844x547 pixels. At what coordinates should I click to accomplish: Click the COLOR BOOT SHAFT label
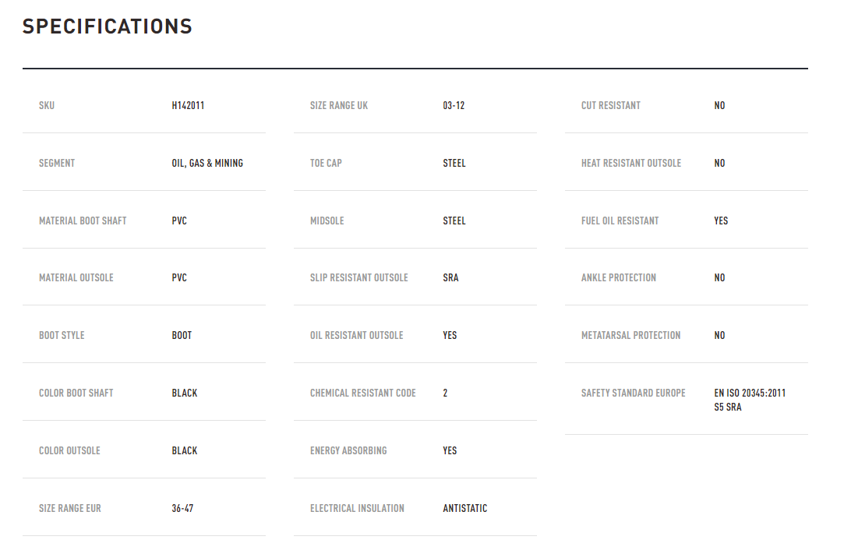click(x=76, y=393)
